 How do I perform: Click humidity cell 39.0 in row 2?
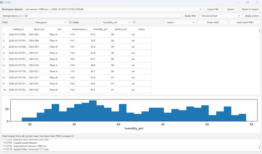[100, 41]
